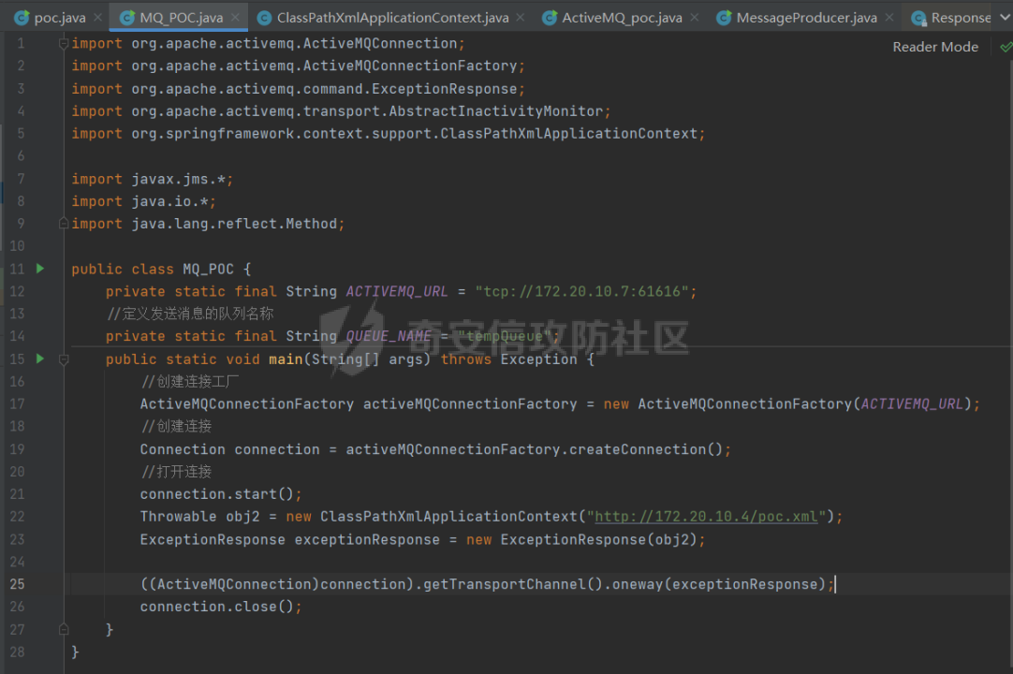Click the run icon beside the main method

pyautogui.click(x=40, y=358)
